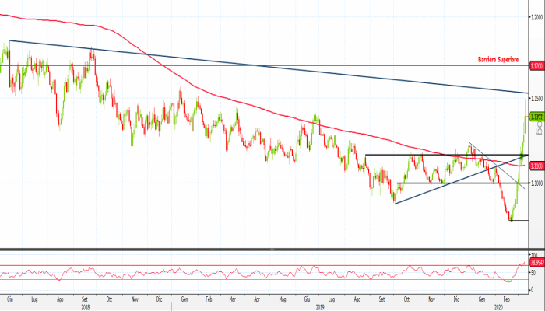Click the 78.9947 RSI value tag
The height and width of the screenshot is (311, 545).
tap(536, 263)
